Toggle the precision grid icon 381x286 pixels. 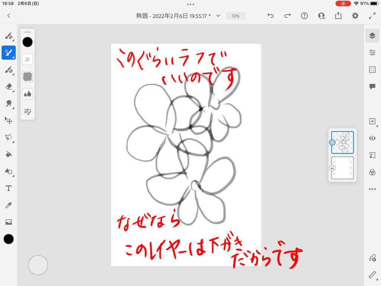tap(372, 70)
